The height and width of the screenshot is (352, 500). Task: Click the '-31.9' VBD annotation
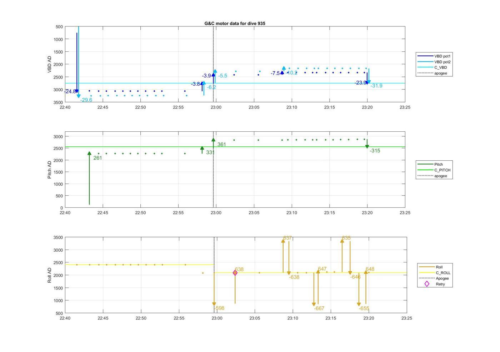click(376, 86)
